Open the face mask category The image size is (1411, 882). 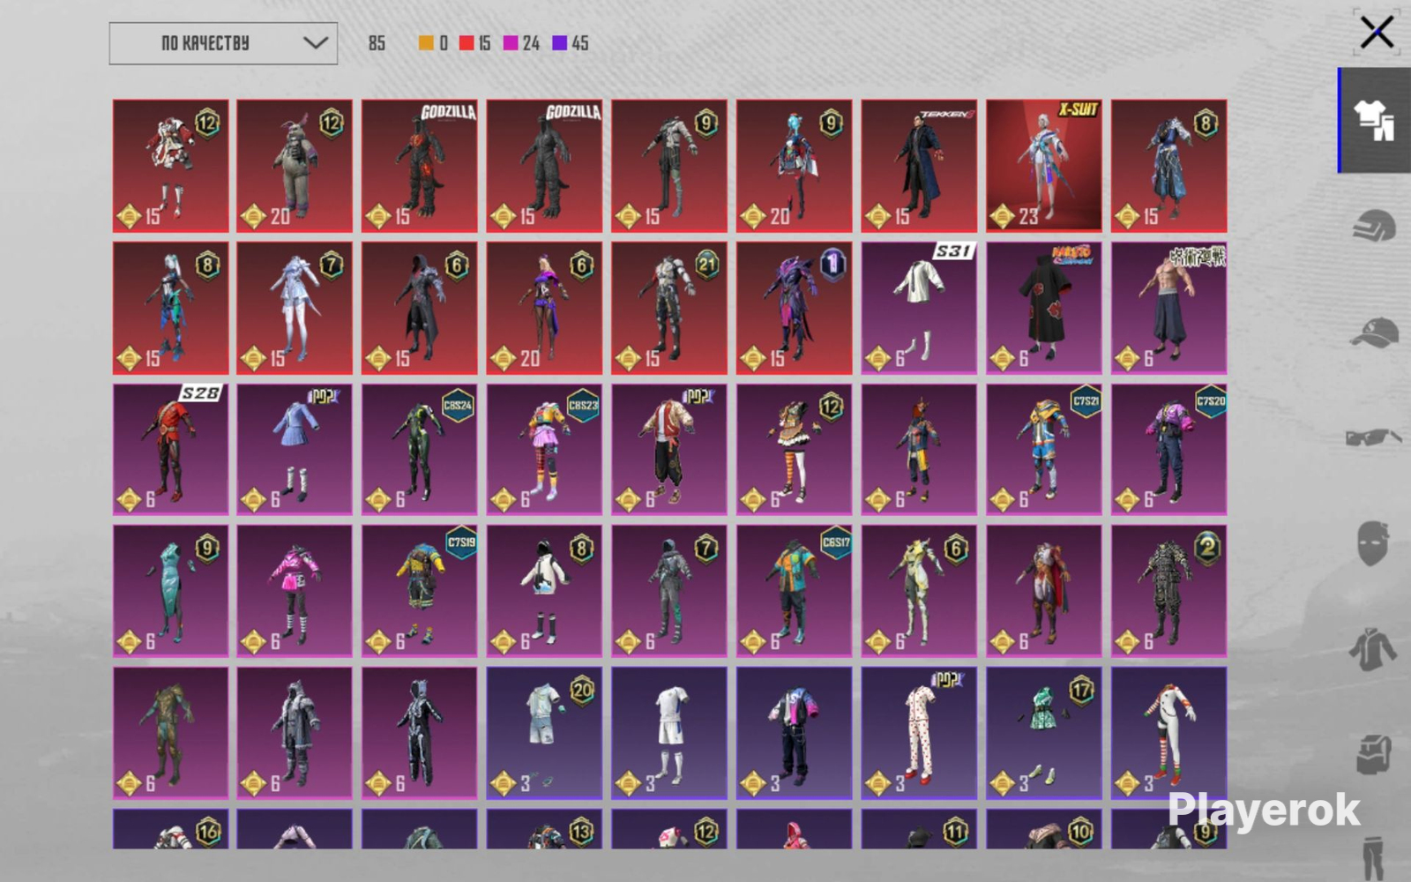coord(1373,542)
